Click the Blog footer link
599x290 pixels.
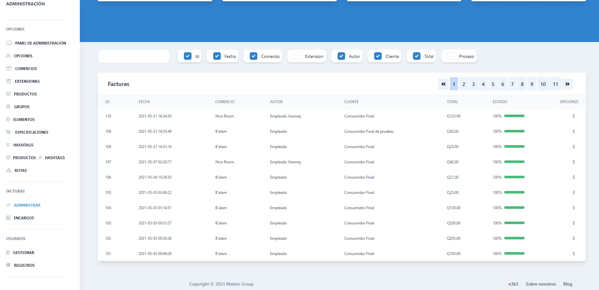[x=568, y=284]
